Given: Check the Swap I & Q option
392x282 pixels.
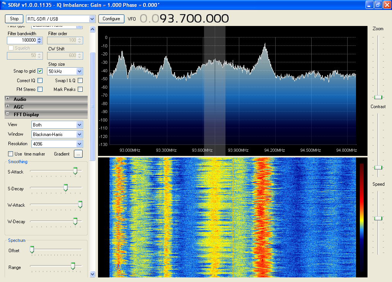Looking at the screenshot, I should (x=80, y=81).
